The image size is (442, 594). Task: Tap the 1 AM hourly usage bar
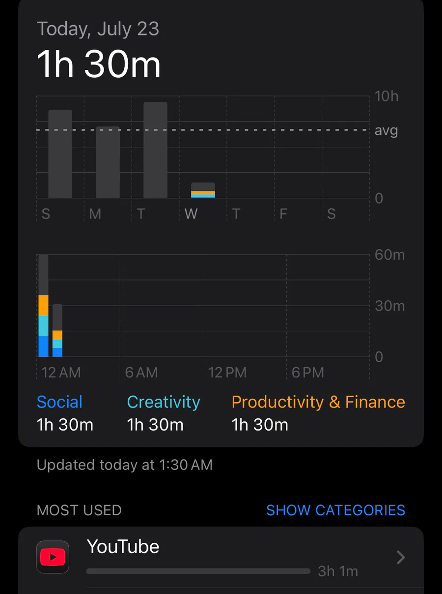click(x=57, y=330)
